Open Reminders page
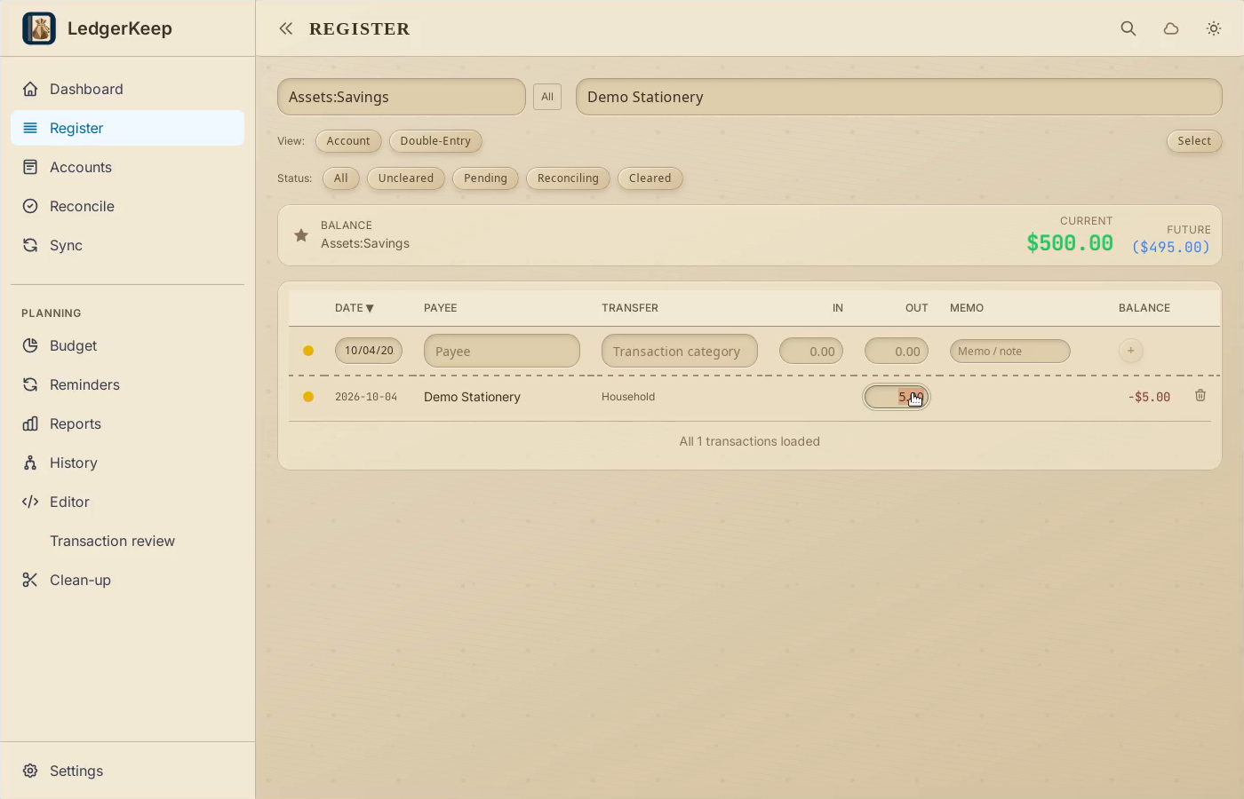Image resolution: width=1244 pixels, height=799 pixels. click(x=127, y=384)
